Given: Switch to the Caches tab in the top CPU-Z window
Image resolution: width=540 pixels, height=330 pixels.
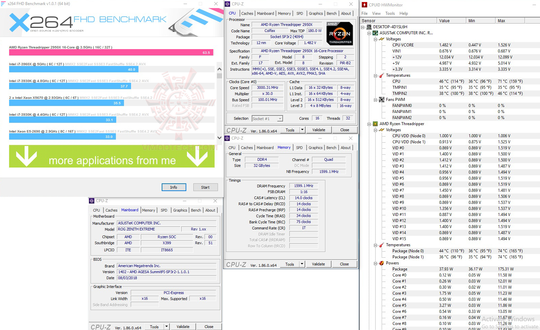Looking at the screenshot, I should [x=247, y=13].
